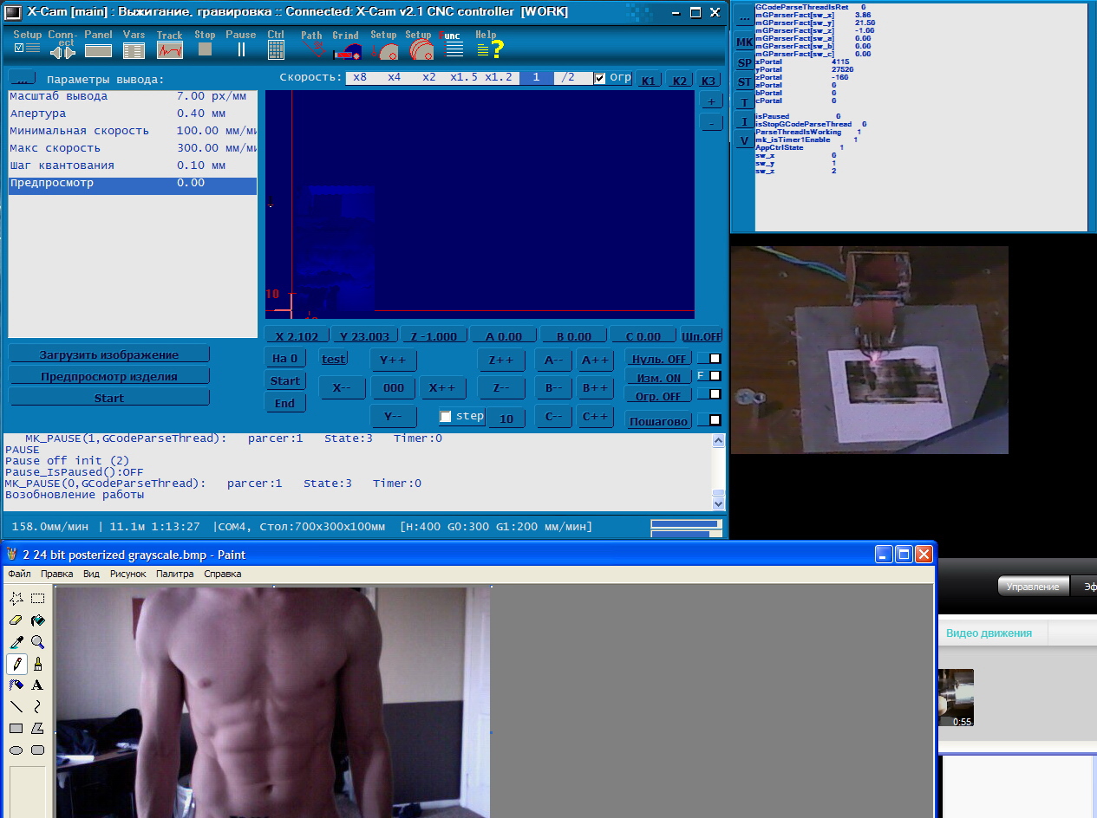Open the Рисунок menu in Paint
Viewport: 1097px width, 818px height.
128,574
